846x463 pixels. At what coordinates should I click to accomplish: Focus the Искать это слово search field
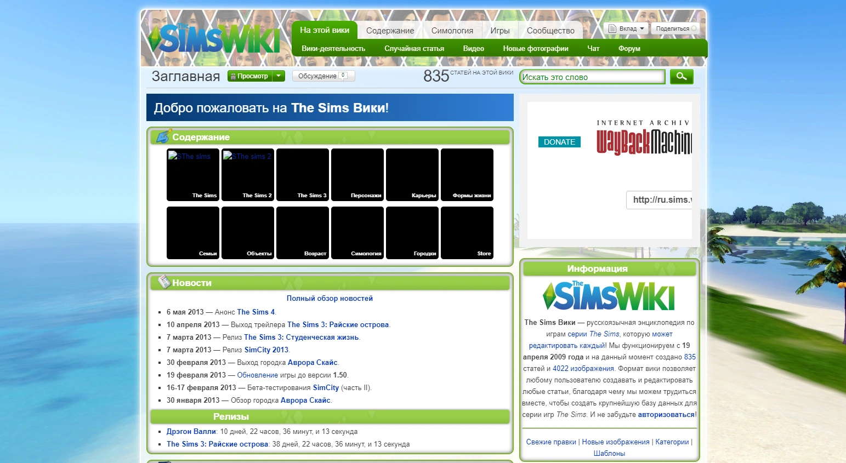pos(592,77)
